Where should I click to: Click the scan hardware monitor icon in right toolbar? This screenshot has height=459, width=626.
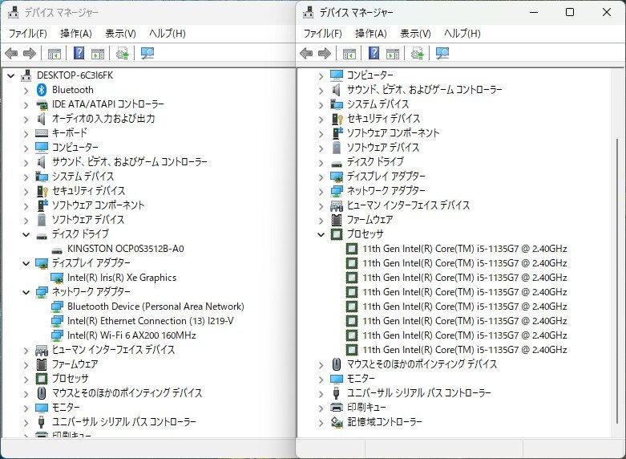(442, 54)
